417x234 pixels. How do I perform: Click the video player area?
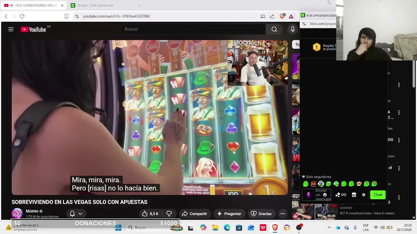pyautogui.click(x=150, y=118)
